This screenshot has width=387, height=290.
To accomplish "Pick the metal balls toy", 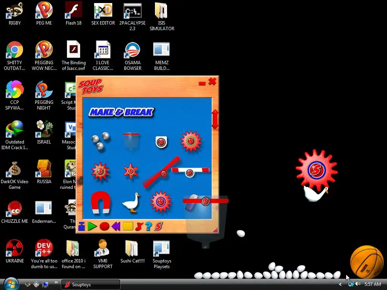I will [x=100, y=141].
